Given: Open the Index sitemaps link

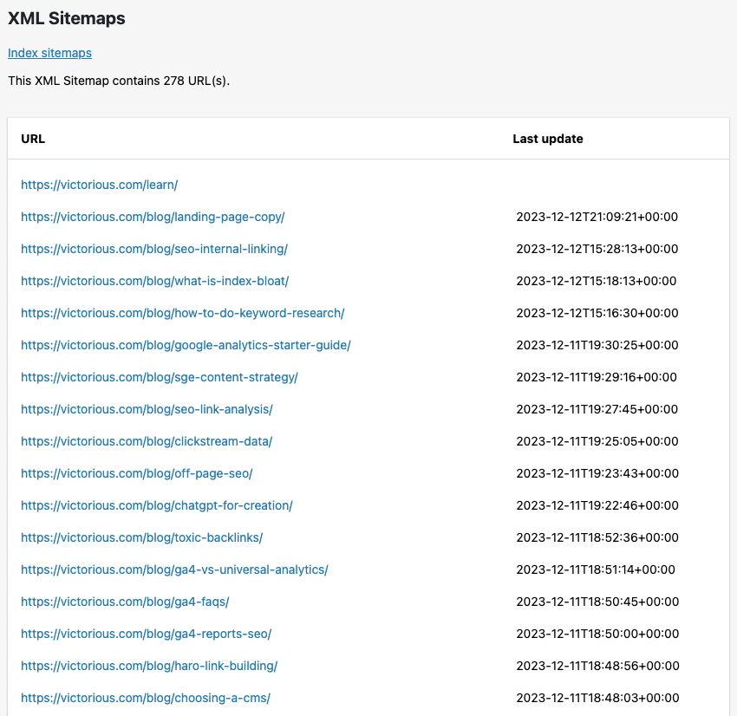Looking at the screenshot, I should tap(49, 53).
